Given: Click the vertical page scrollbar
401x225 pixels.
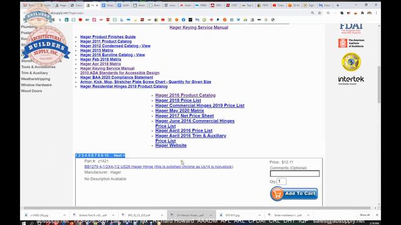Looking at the screenshot, I should click(378, 84).
